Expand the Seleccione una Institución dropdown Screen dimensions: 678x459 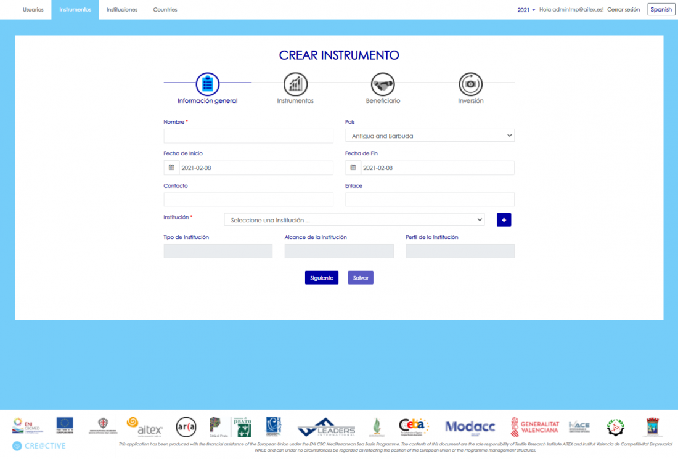click(354, 219)
